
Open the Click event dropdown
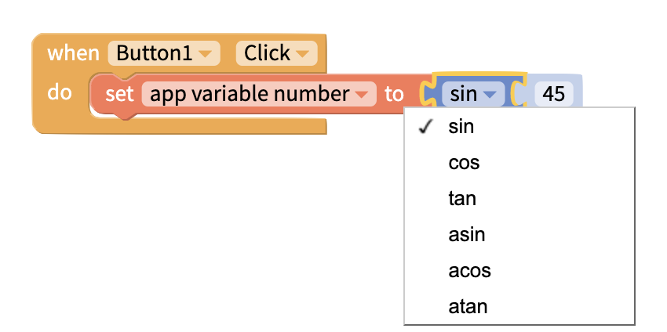(276, 53)
